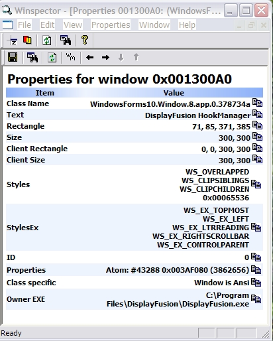Copy the Class specific value
Screen dimensions: 273x341
[x=256, y=283]
